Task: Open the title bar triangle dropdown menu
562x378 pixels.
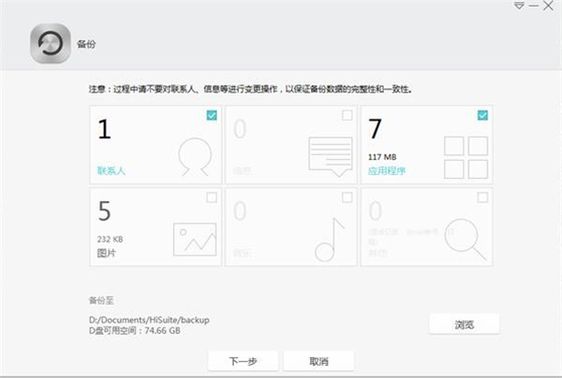Action: point(517,6)
